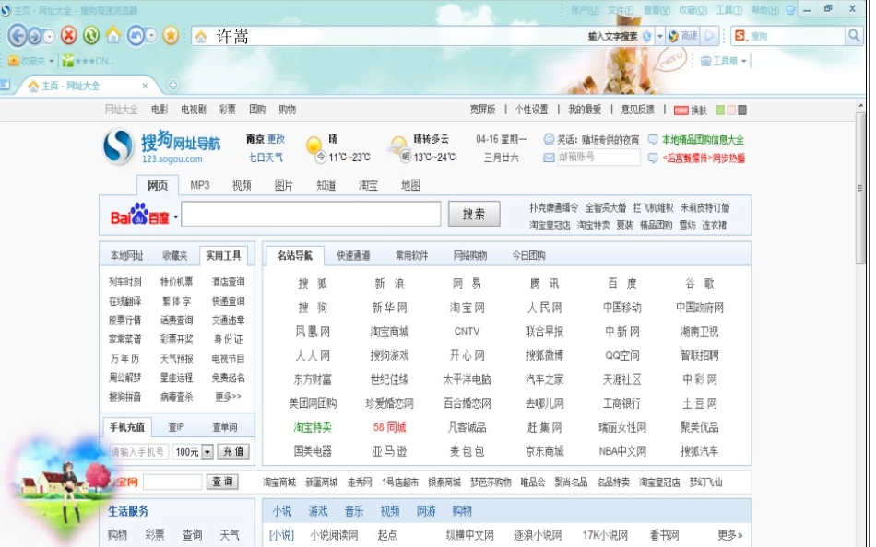Restore a closed page with the blue undo icon

click(x=136, y=36)
